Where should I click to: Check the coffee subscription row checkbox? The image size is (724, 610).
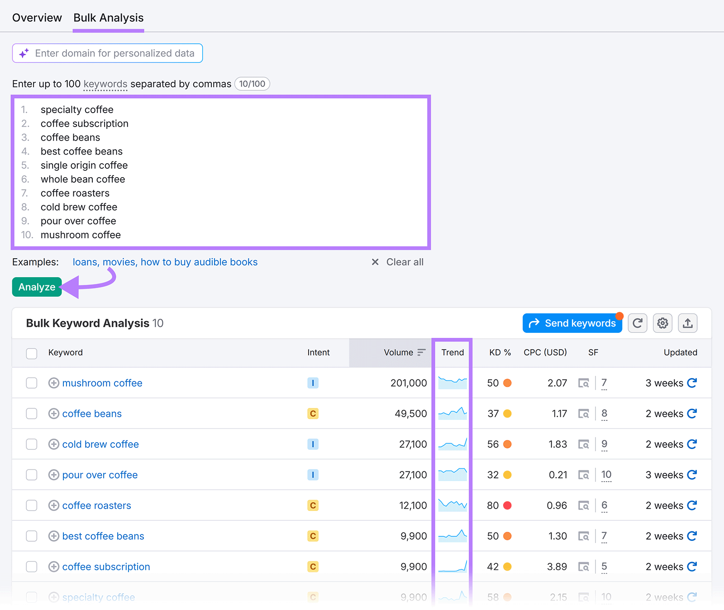point(32,567)
